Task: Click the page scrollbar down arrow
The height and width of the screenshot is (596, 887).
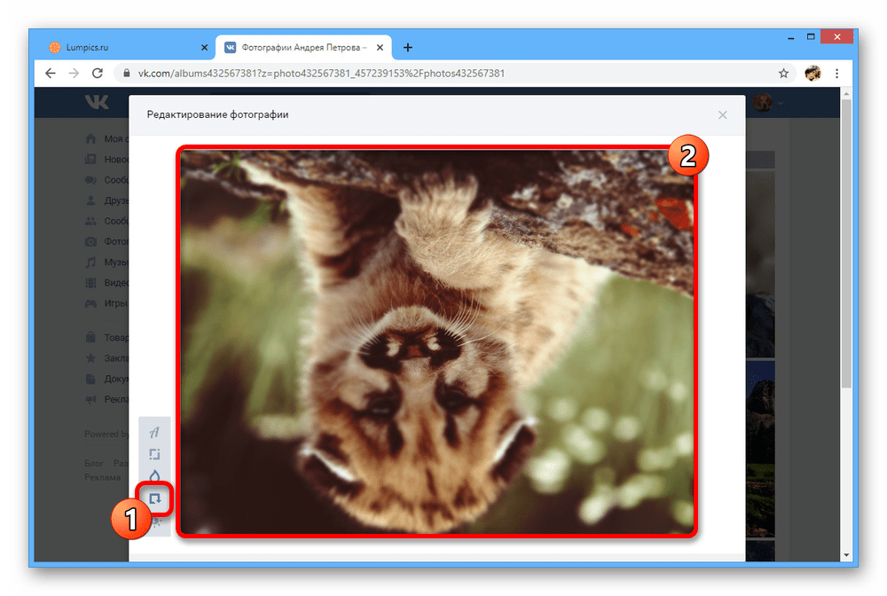Action: tap(846, 555)
